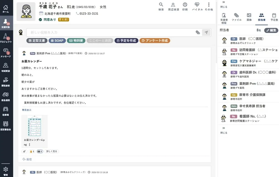
Task: Click the 編集 button for 担当者
Action: (x=271, y=30)
